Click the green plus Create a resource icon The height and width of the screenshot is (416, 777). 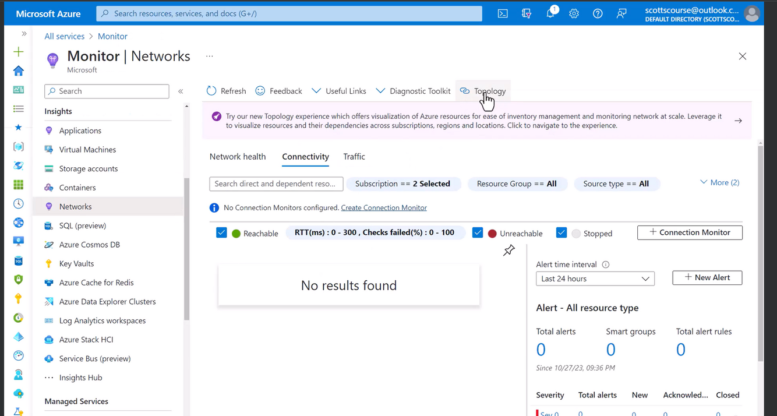(19, 52)
